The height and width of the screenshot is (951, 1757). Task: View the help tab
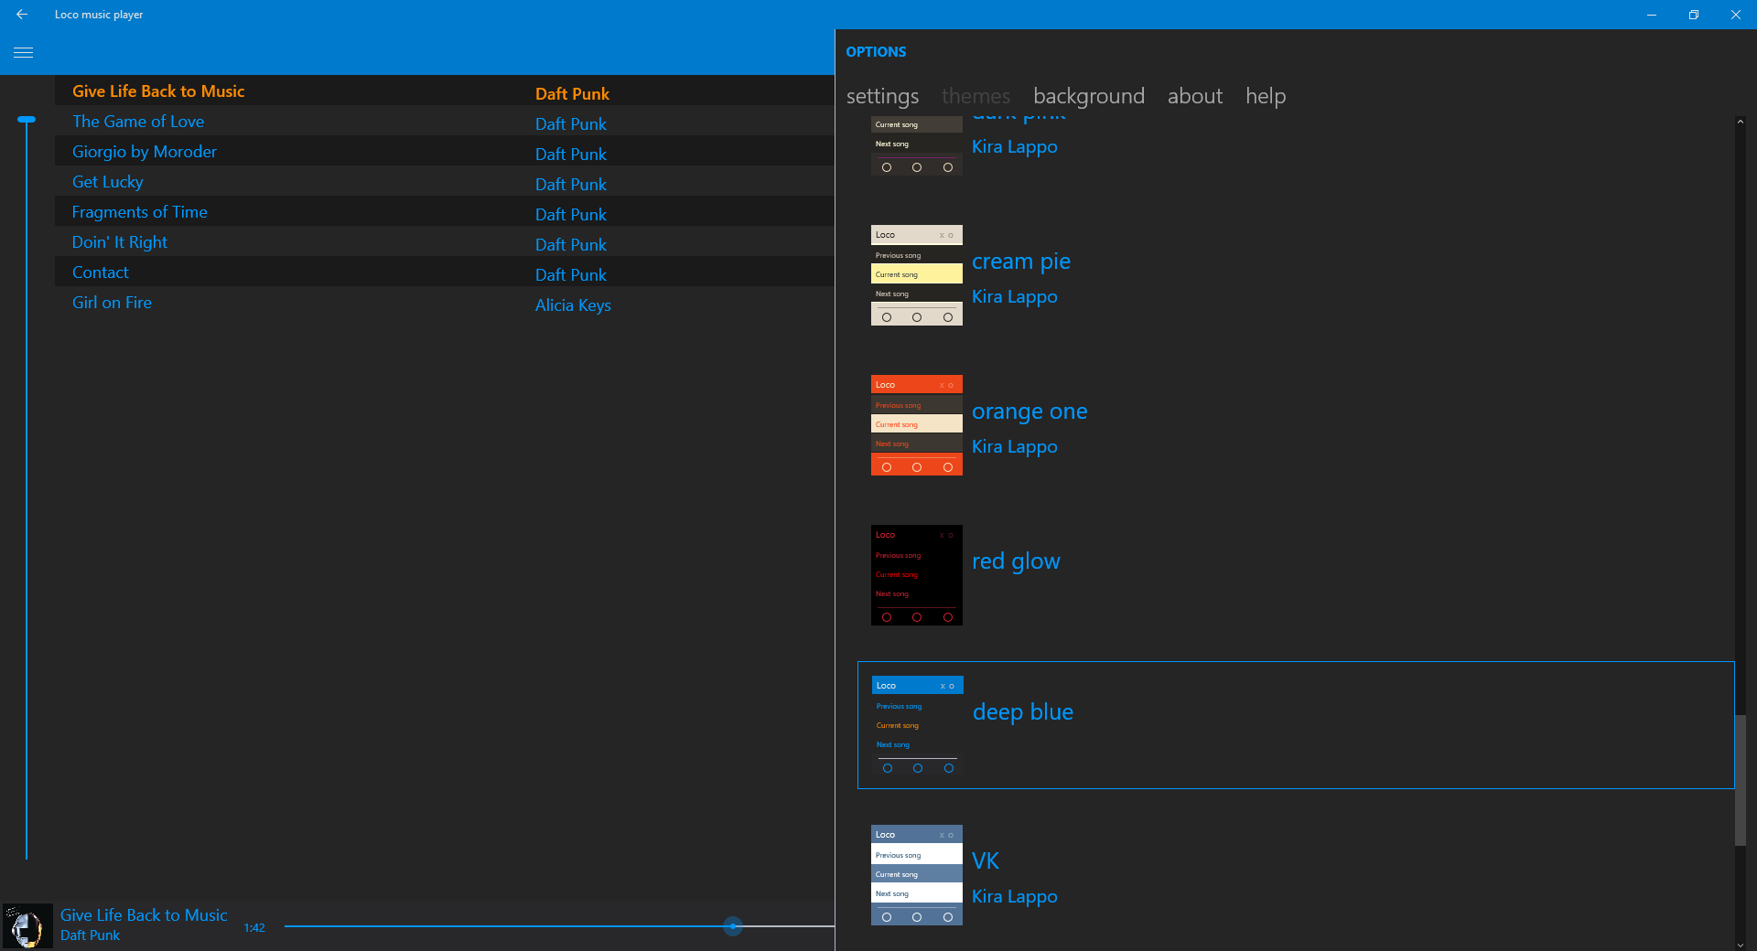(x=1265, y=96)
